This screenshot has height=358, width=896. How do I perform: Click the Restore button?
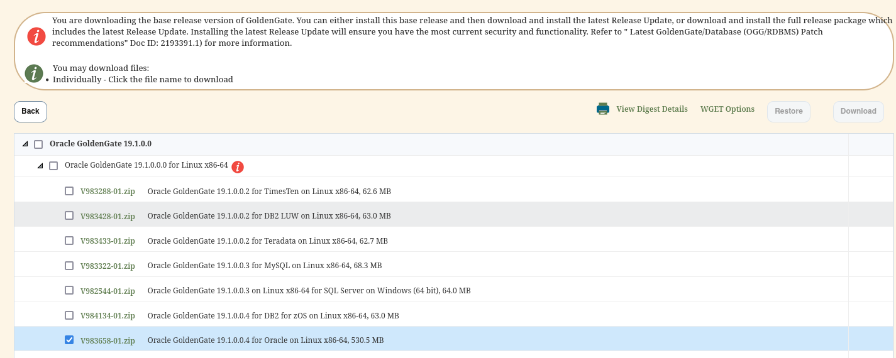point(788,111)
